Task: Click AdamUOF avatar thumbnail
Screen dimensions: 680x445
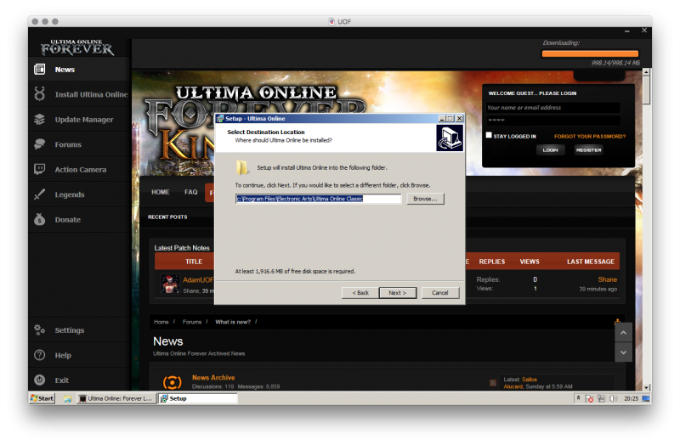Action: [x=170, y=284]
